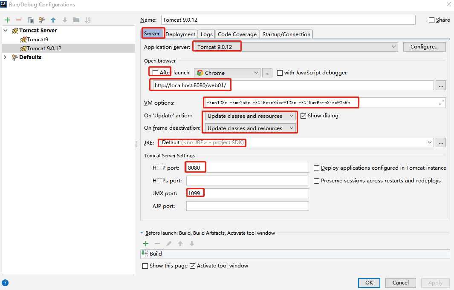Switch to Logs tab
Viewport: 454px width, 290px height.
[207, 34]
